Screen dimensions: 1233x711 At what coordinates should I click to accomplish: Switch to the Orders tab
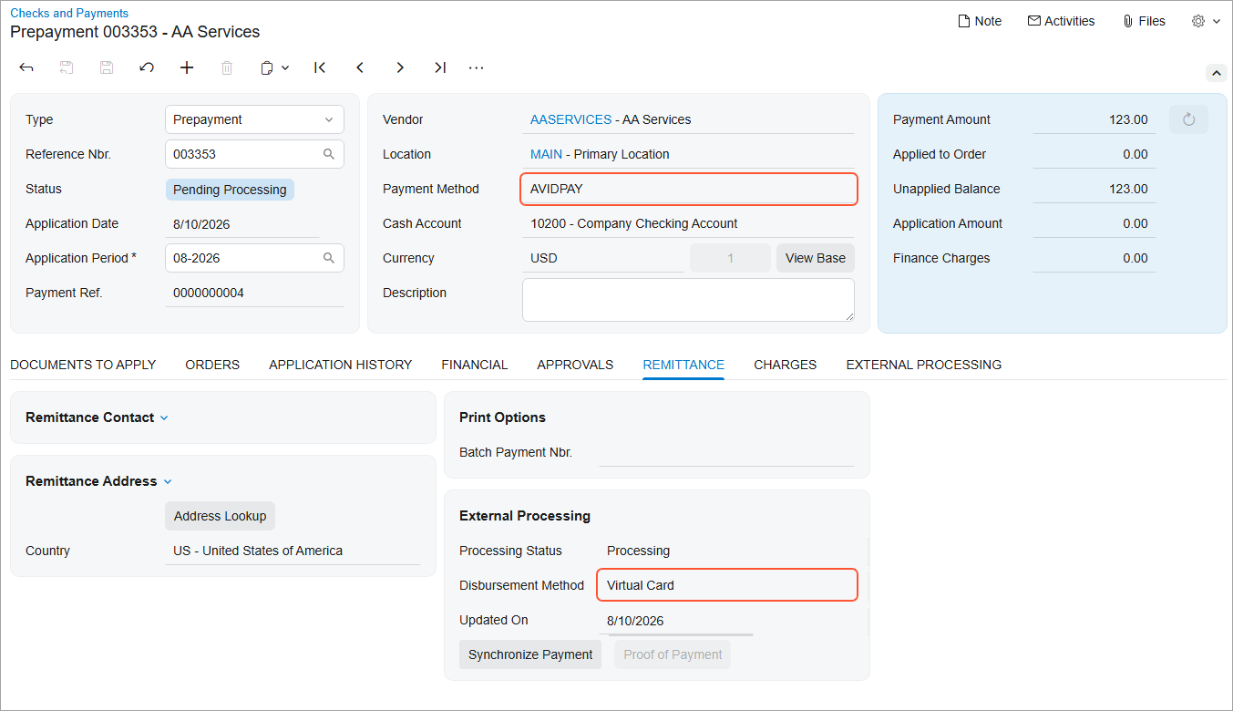(x=212, y=365)
